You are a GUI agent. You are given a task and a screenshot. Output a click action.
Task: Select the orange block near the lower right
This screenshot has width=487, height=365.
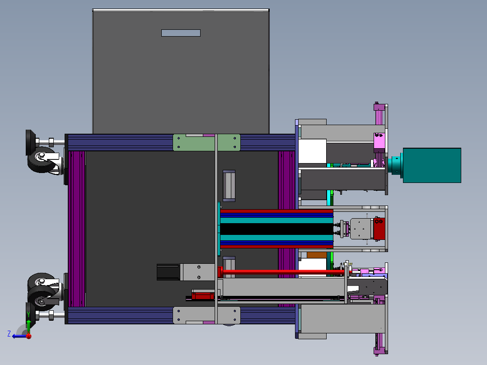pyautogui.click(x=317, y=255)
